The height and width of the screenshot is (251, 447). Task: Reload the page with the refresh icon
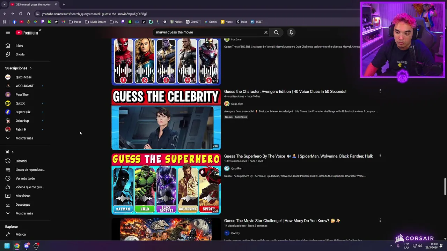pos(20,14)
